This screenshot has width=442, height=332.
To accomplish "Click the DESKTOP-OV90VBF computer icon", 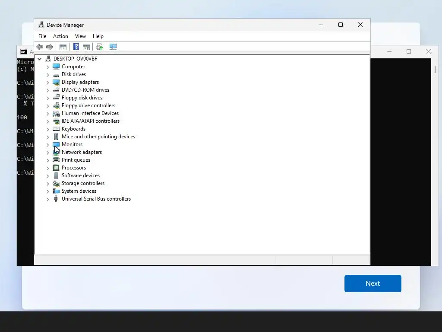I will (48, 59).
